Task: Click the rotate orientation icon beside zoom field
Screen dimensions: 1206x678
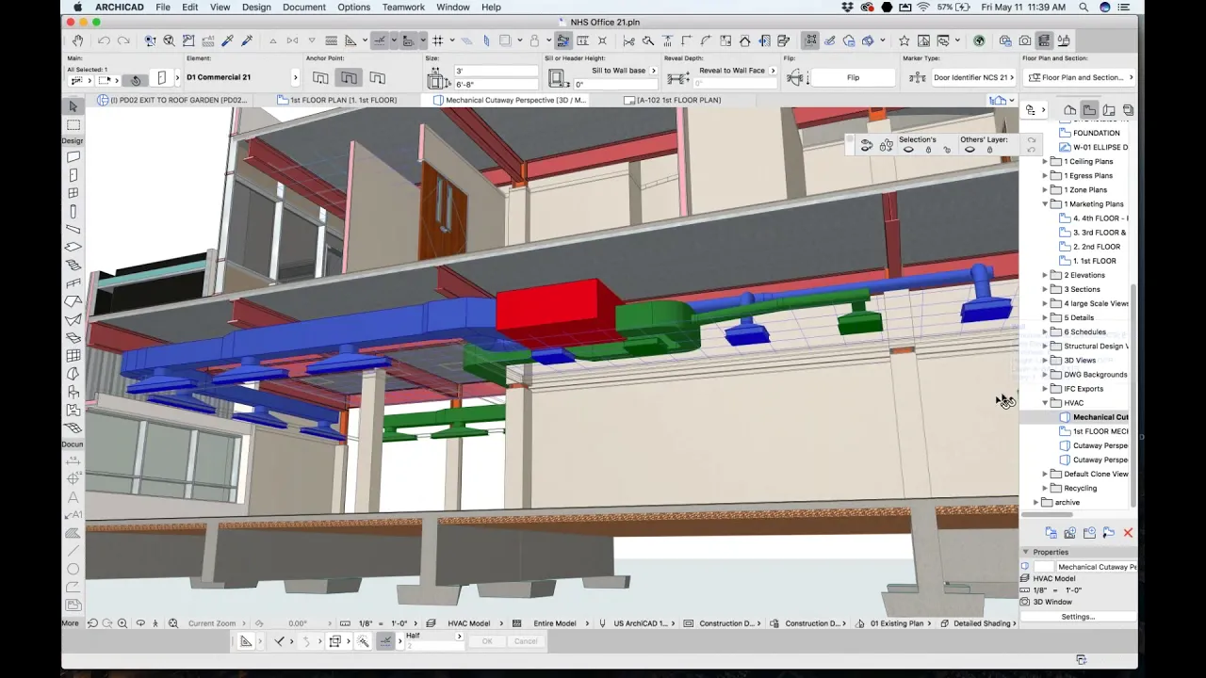Action: pyautogui.click(x=259, y=623)
